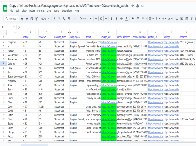Click the spreadsheet title text
196x146 pixels.
(69, 6)
